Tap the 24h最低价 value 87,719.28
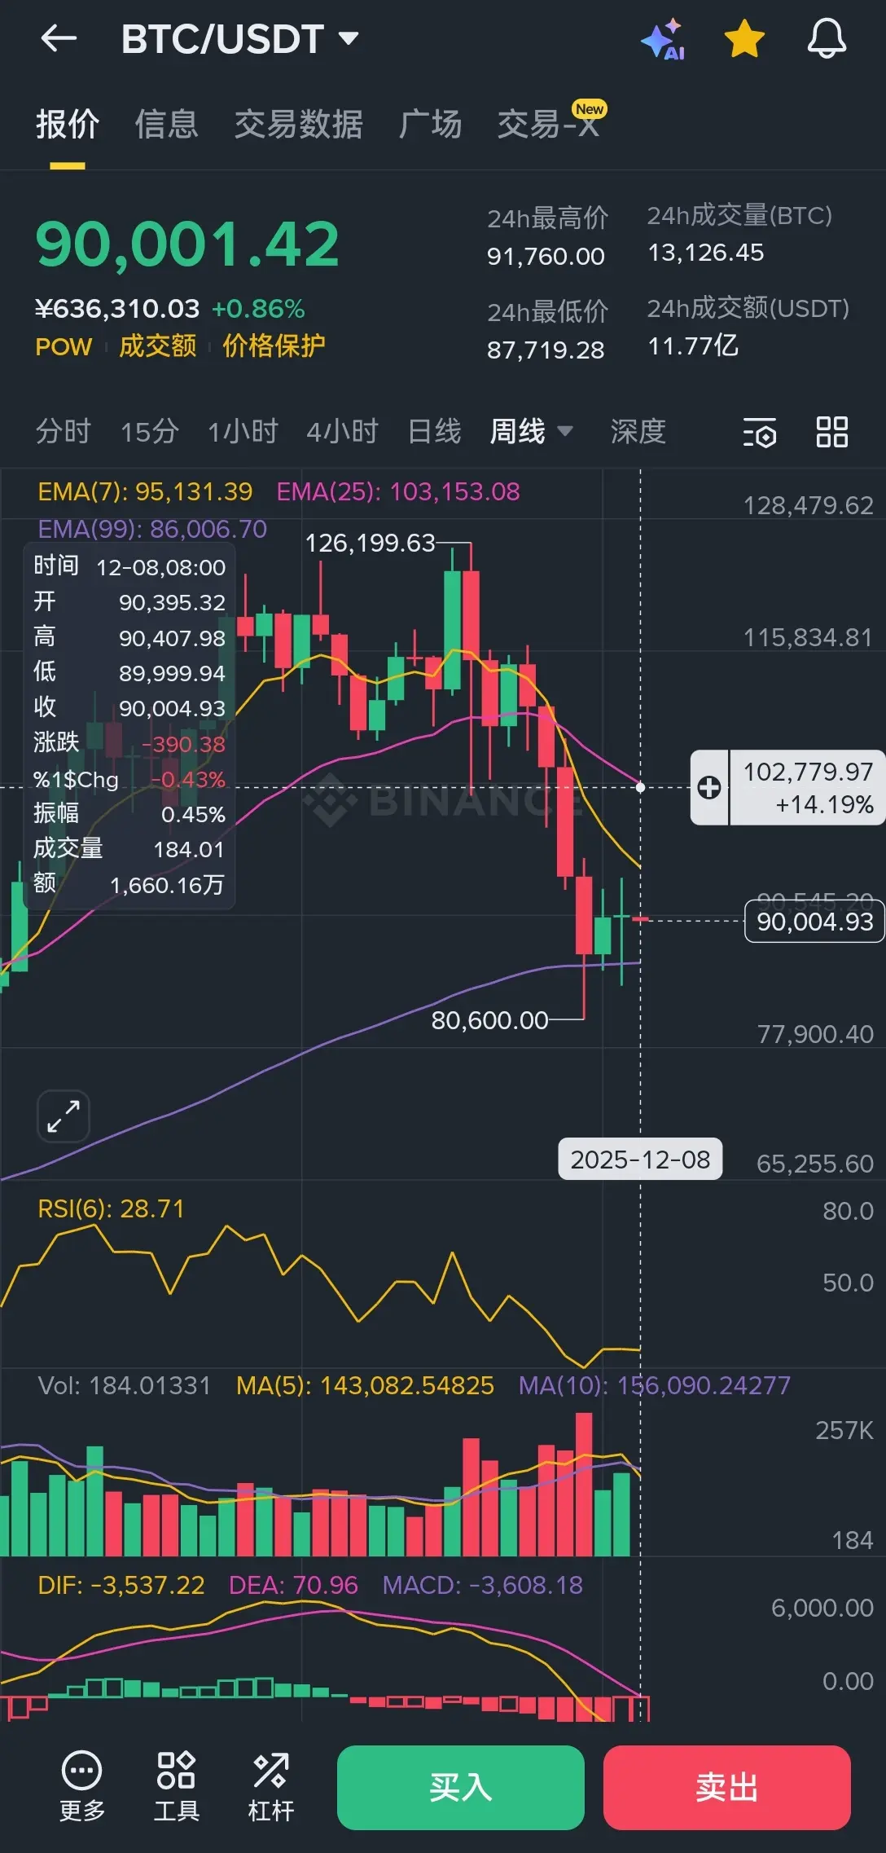 [546, 350]
